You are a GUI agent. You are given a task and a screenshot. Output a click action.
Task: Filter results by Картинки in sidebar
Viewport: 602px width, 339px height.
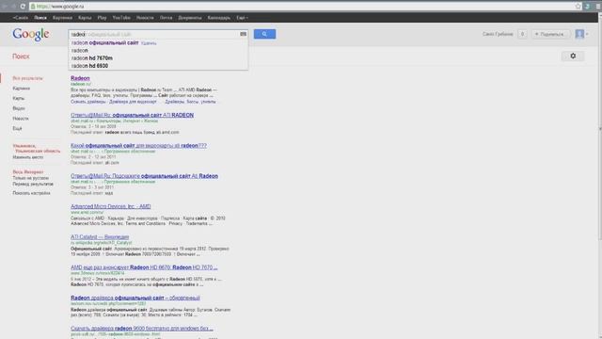point(21,89)
